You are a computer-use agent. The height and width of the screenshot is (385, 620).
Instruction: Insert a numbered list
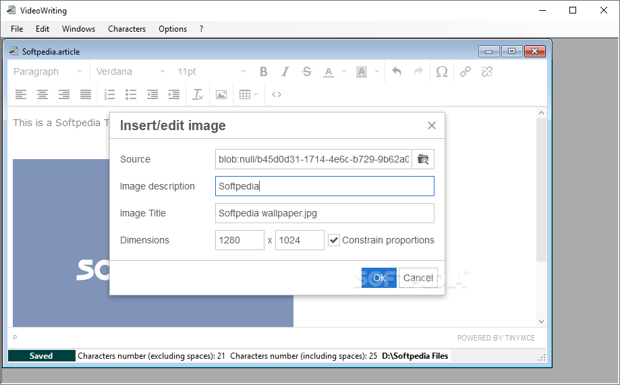(109, 94)
